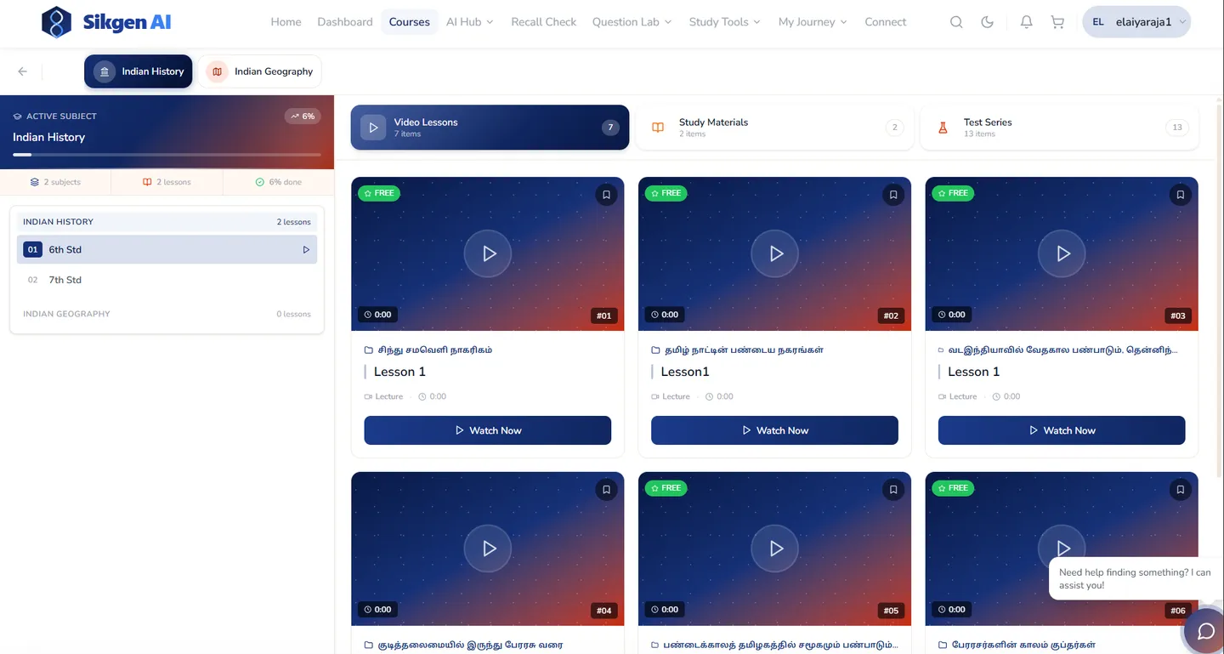
Task: Click the play arrow on 6th Std row
Action: [x=306, y=250]
